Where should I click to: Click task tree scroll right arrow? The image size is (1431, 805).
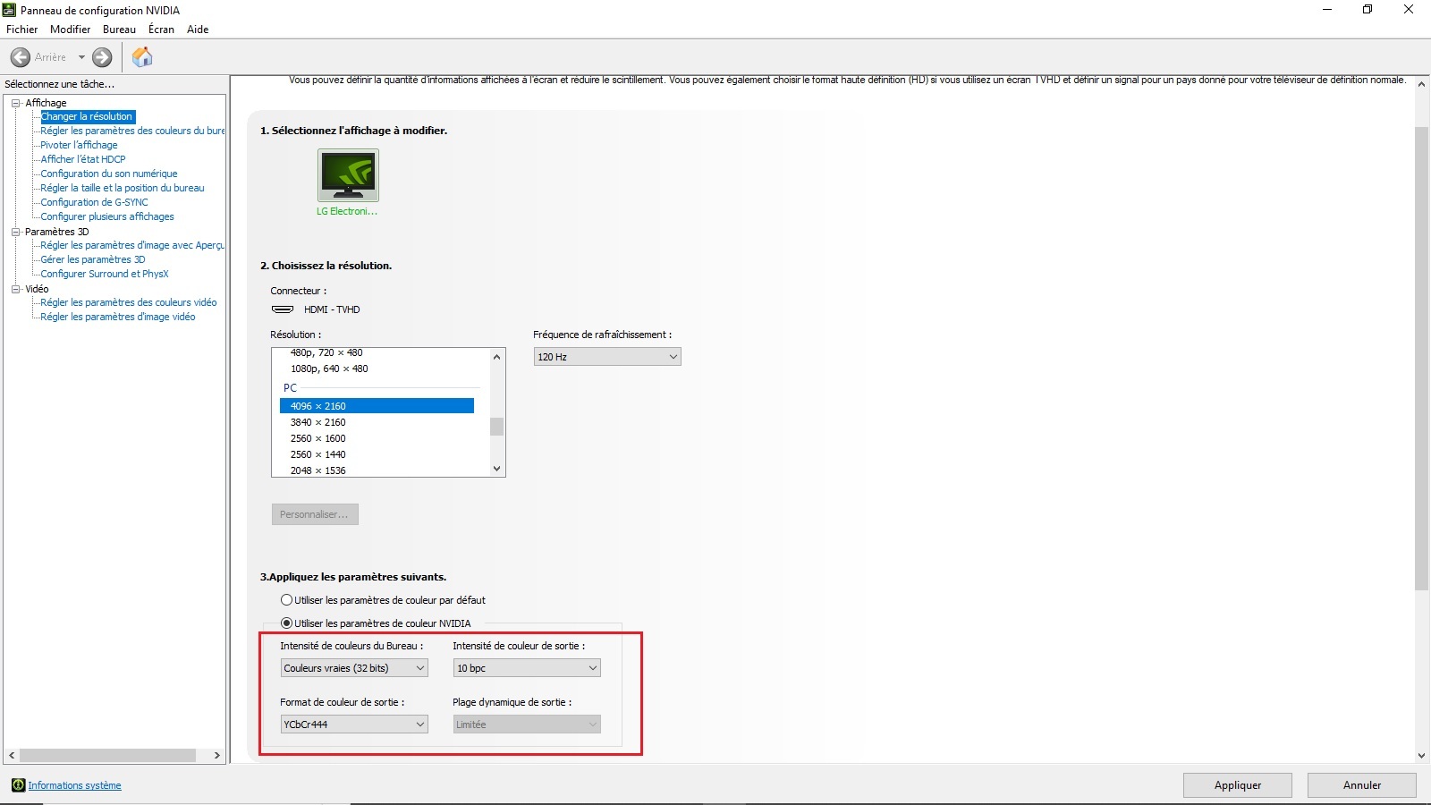click(x=216, y=756)
